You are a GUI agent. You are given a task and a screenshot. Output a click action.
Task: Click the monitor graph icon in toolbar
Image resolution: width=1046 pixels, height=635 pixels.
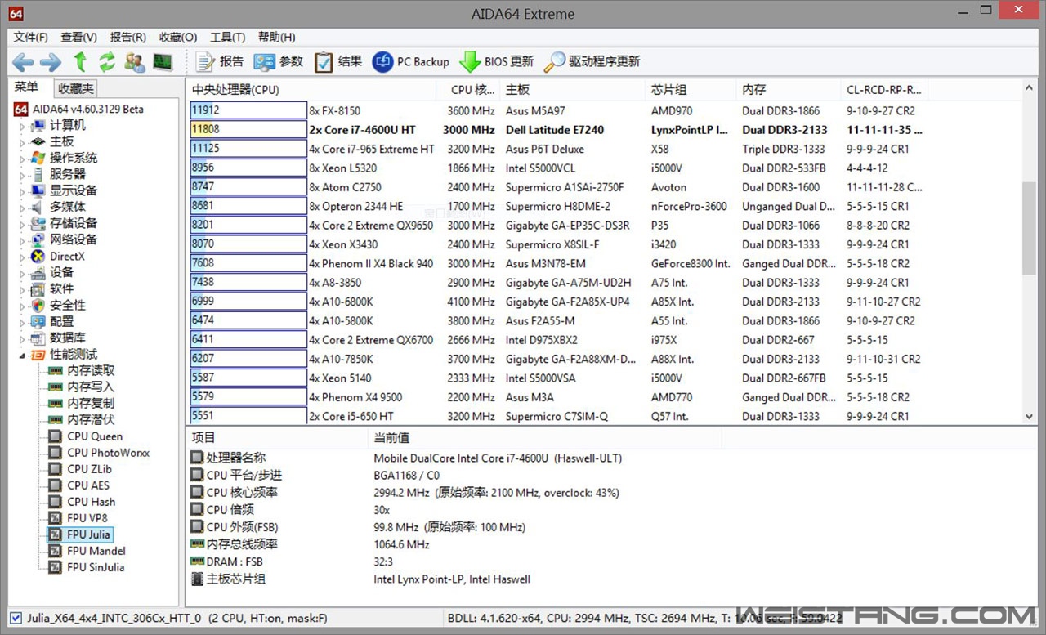pos(163,62)
